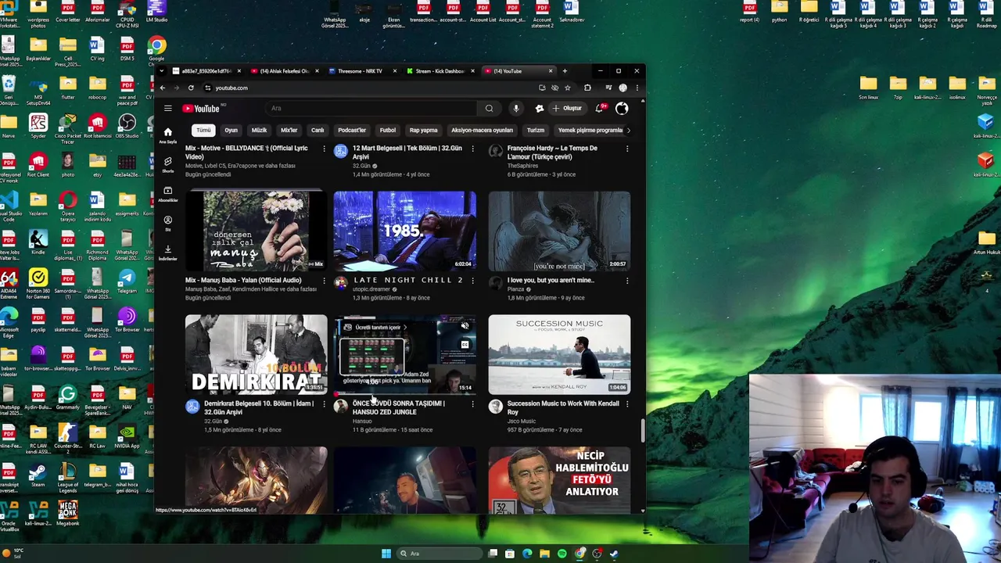Viewport: 1001px width, 563px height.
Task: Close the Ahlak Felsefesi Chrome tab
Action: point(318,71)
